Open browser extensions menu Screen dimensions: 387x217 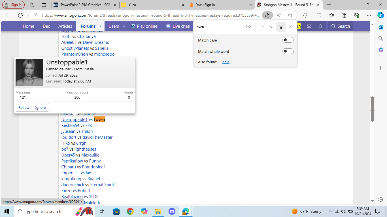[305, 15]
